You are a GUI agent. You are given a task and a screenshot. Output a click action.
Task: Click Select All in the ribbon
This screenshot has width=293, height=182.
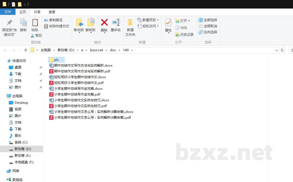208,20
